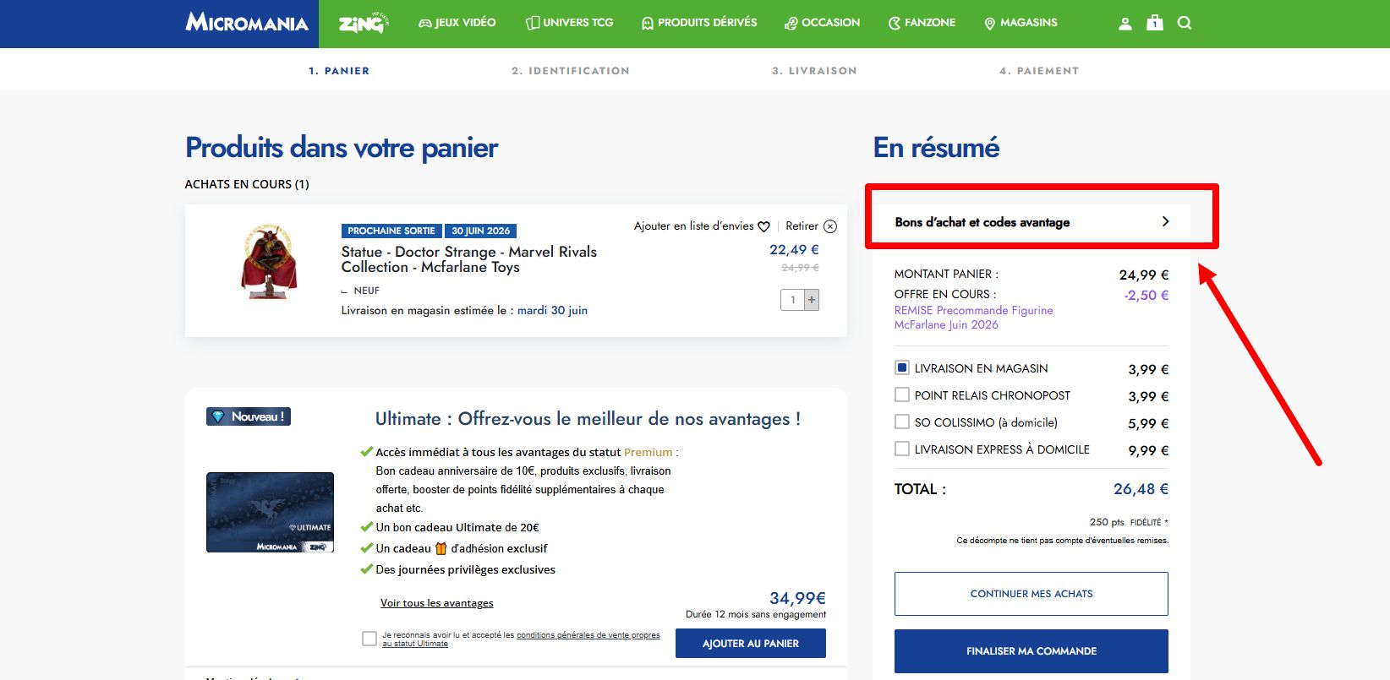Open the Fanzone menu
The image size is (1390, 680).
point(922,23)
